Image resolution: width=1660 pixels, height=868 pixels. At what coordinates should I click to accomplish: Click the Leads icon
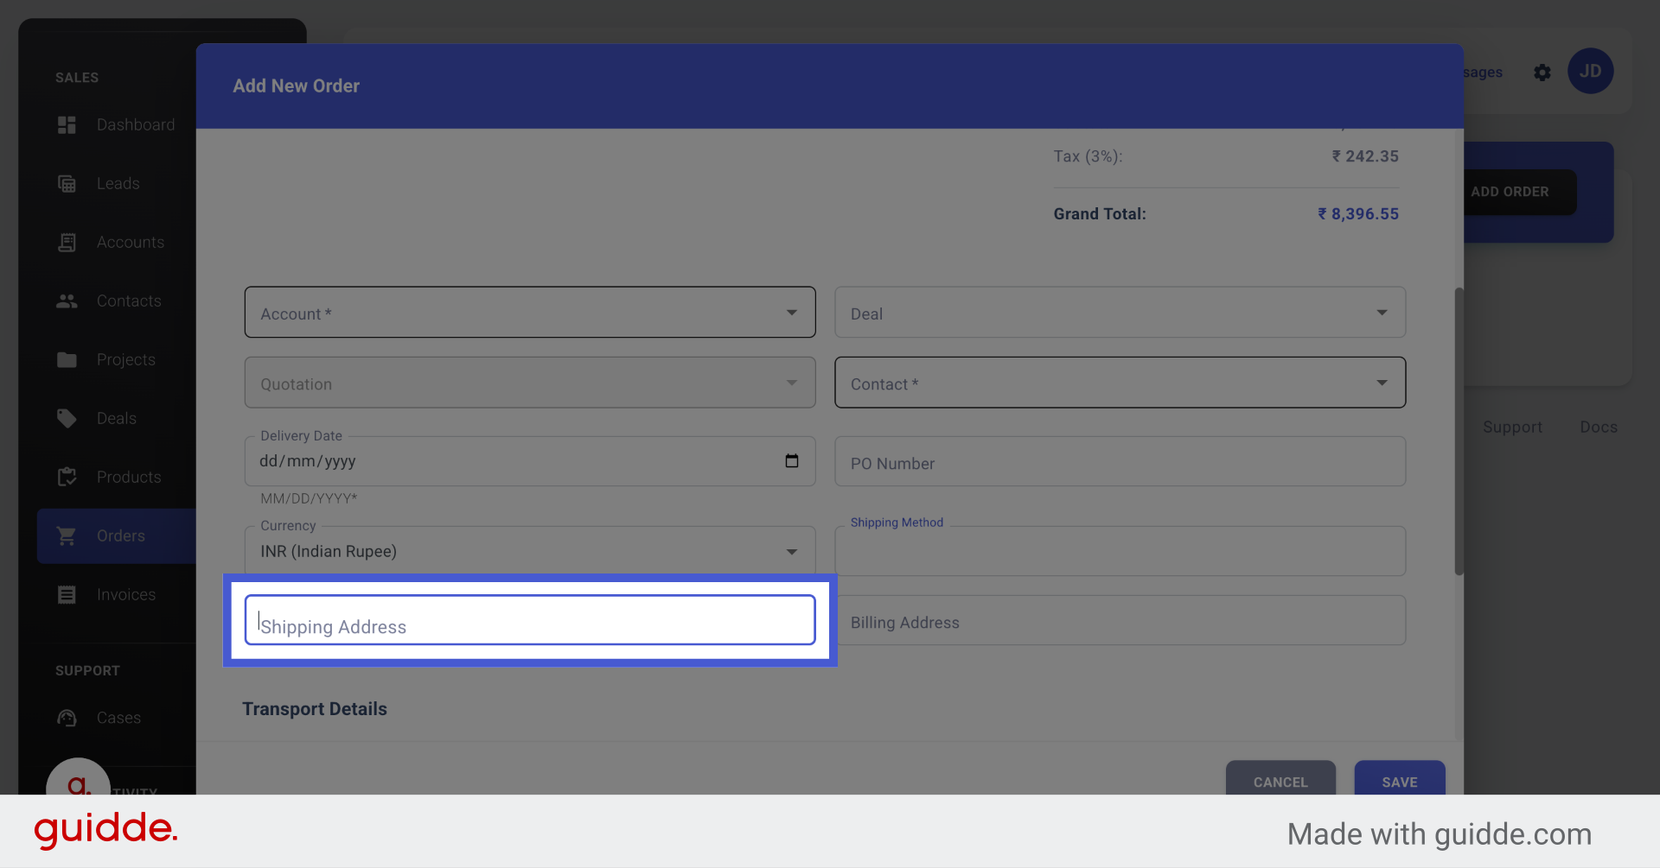coord(67,183)
